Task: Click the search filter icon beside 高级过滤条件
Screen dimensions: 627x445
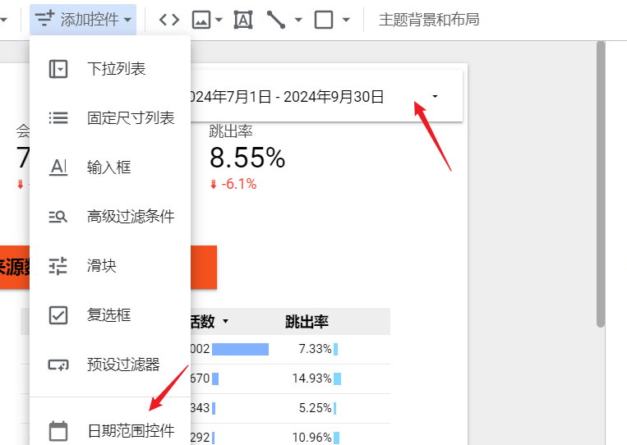Action: click(58, 217)
